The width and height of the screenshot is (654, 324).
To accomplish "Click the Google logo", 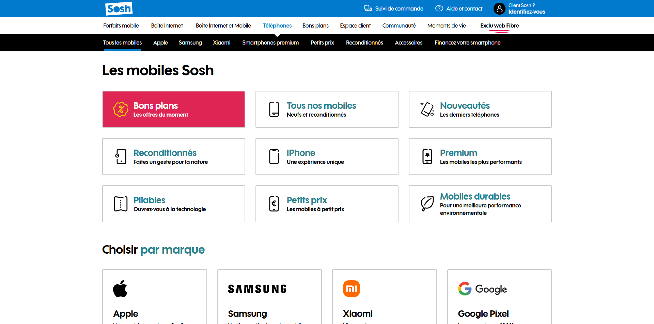I will (482, 289).
